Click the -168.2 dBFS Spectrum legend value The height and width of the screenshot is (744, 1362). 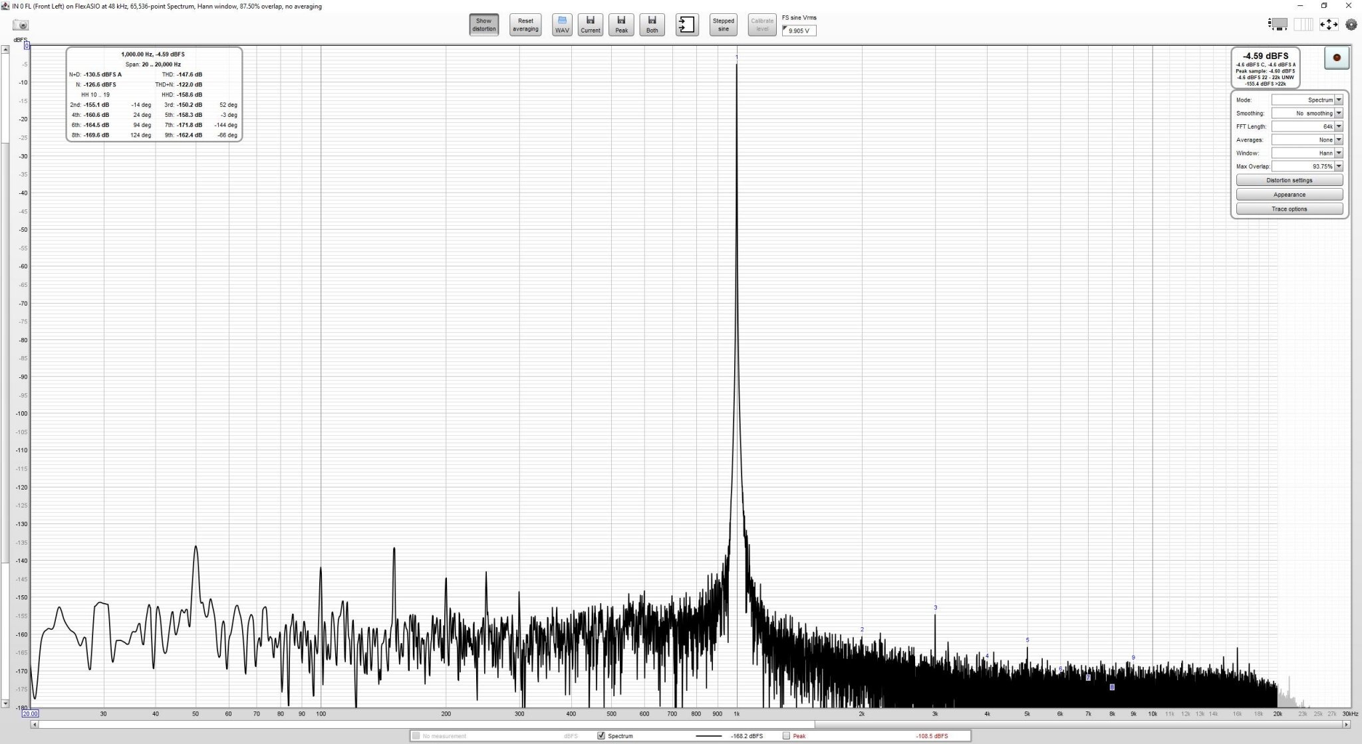click(746, 736)
